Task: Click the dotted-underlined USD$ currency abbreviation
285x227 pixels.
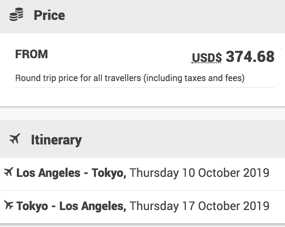Action: coord(207,57)
